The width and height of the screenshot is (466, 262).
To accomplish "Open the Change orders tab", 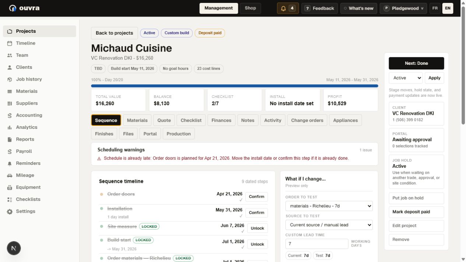I will click(x=307, y=120).
